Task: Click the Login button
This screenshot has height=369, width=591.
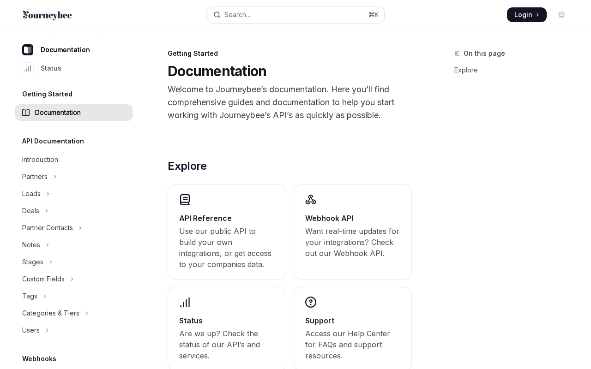Action: click(527, 15)
